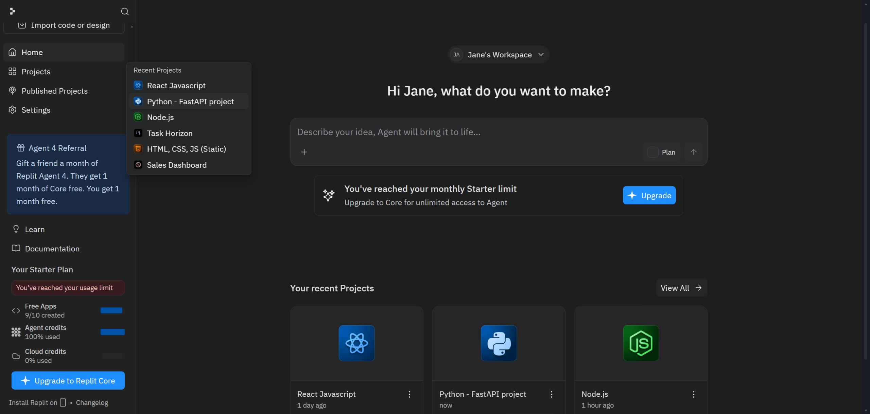Click the Replit logo icon

click(x=13, y=11)
